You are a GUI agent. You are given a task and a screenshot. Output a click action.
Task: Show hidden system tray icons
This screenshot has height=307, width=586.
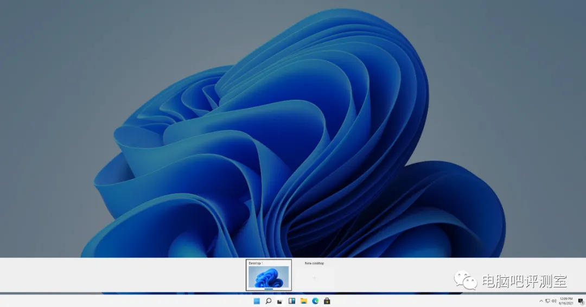[x=541, y=301]
